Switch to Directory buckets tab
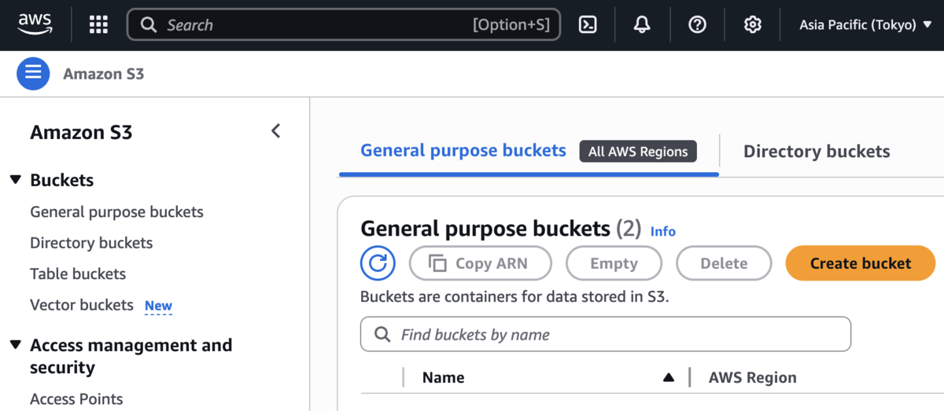This screenshot has height=411, width=944. pyautogui.click(x=817, y=152)
